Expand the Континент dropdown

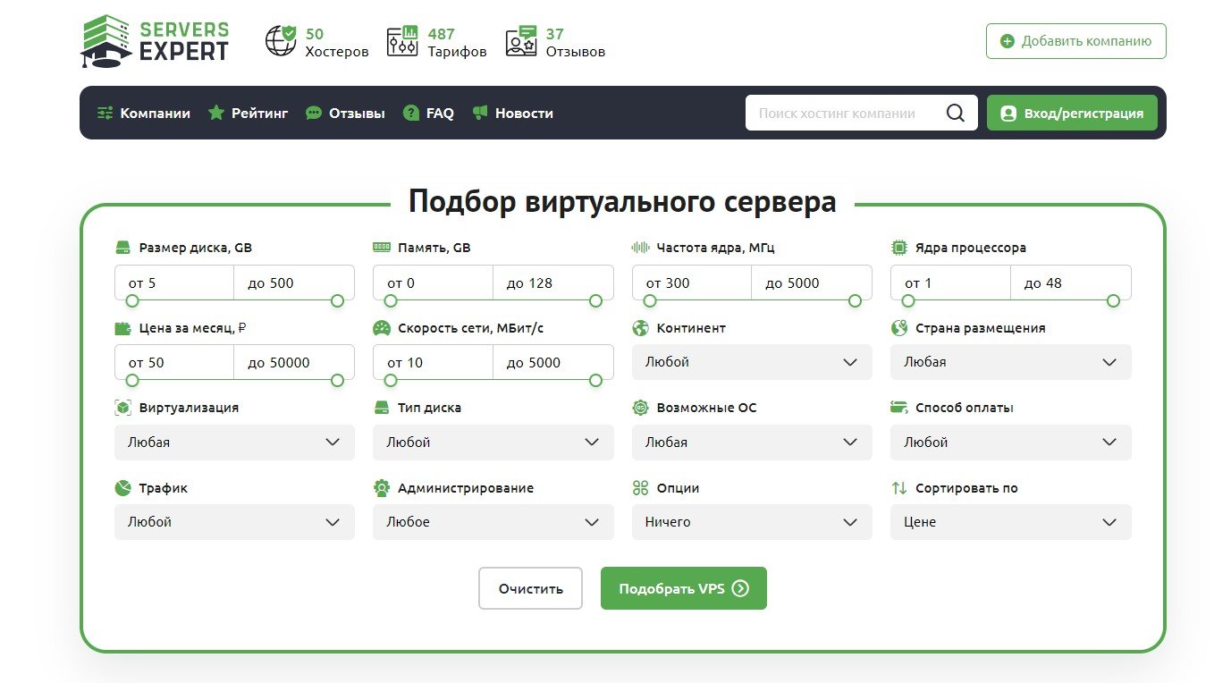tap(752, 362)
